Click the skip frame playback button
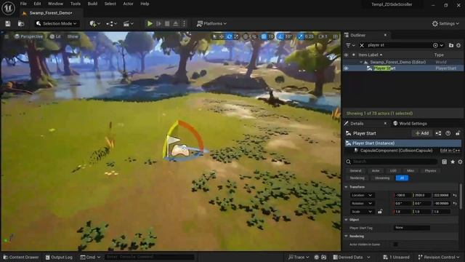 [x=158, y=23]
